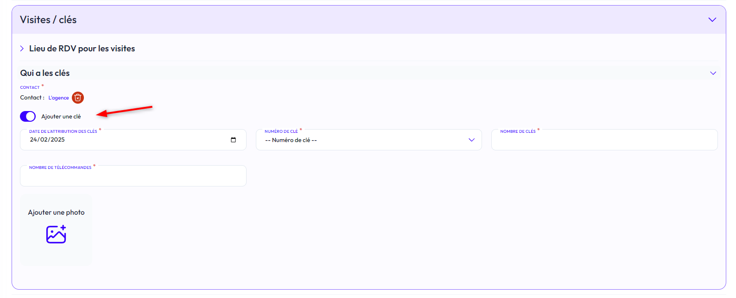Collapse the Qui a les clés chevron
Screen dimensions: 736x298
[x=713, y=73]
